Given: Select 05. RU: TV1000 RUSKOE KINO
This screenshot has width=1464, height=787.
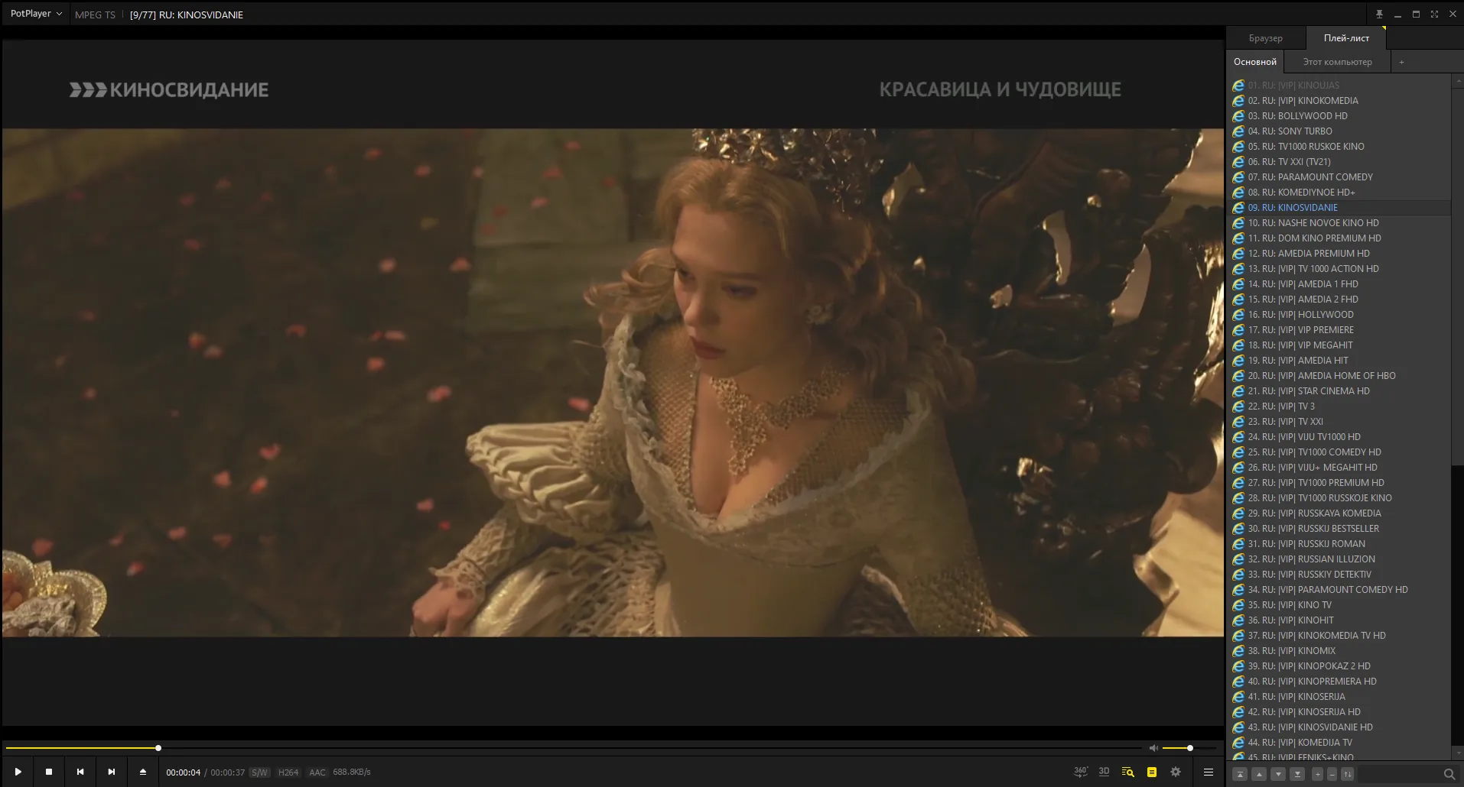Looking at the screenshot, I should [x=1339, y=147].
